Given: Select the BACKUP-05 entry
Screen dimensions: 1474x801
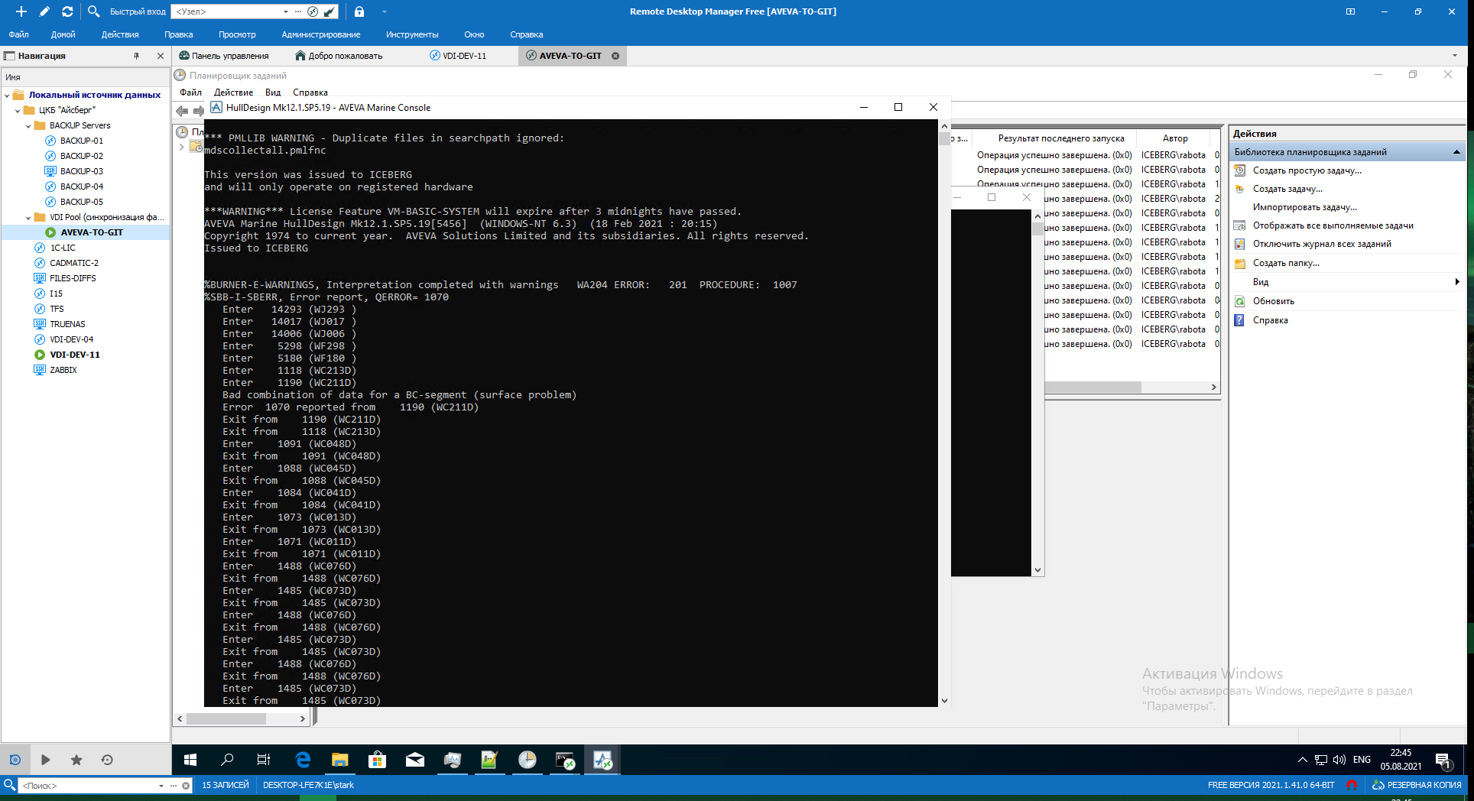Looking at the screenshot, I should point(82,202).
